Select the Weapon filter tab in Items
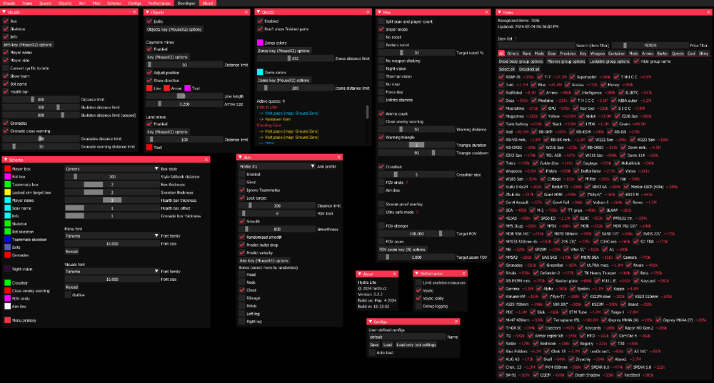 [x=598, y=53]
